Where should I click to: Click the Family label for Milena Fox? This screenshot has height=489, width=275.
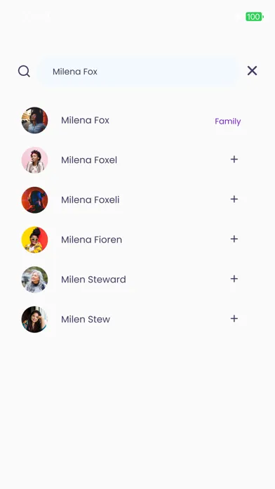[x=228, y=122]
